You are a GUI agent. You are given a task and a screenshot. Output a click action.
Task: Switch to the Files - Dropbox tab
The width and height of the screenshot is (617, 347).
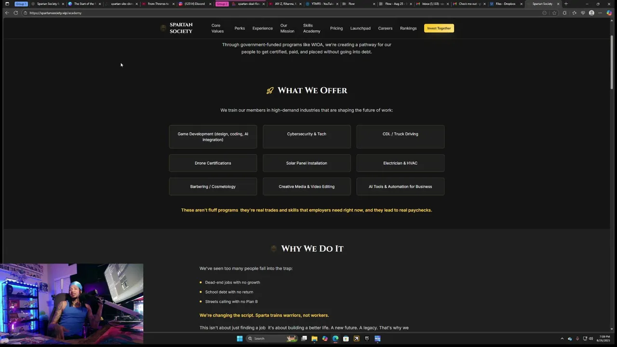506,4
